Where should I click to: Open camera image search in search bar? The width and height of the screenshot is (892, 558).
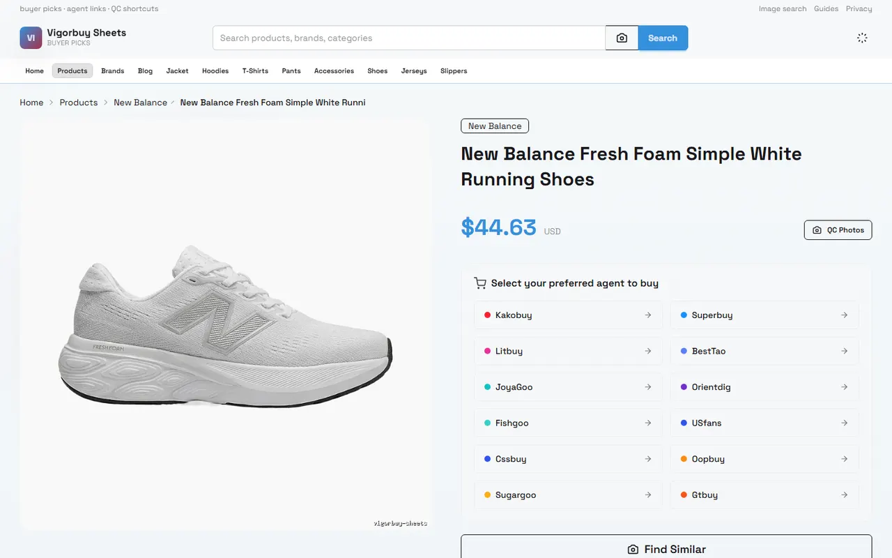coord(622,38)
